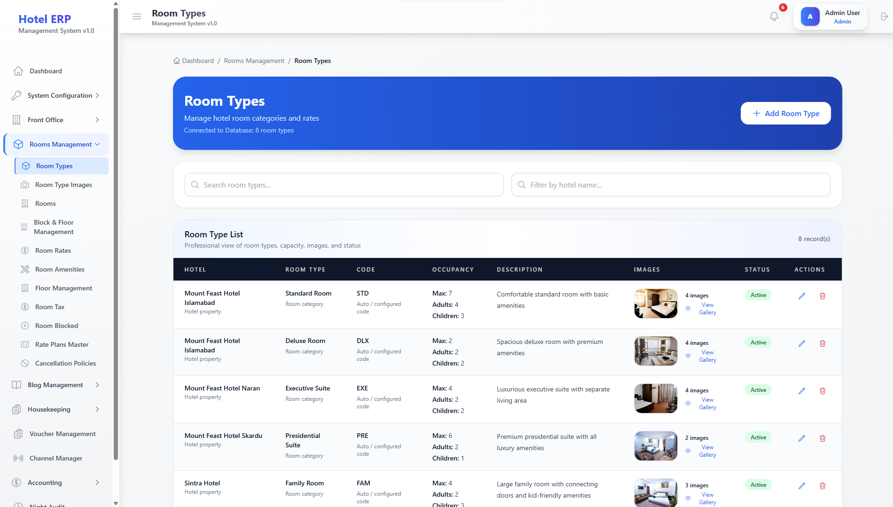Open the Admin User avatar
Viewport: 893px width, 507px height.
tap(810, 16)
